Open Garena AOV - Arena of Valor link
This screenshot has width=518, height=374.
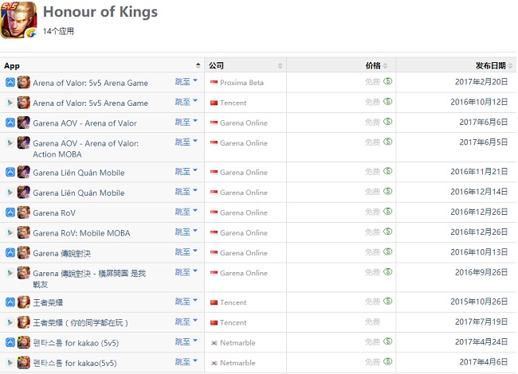[x=84, y=123]
